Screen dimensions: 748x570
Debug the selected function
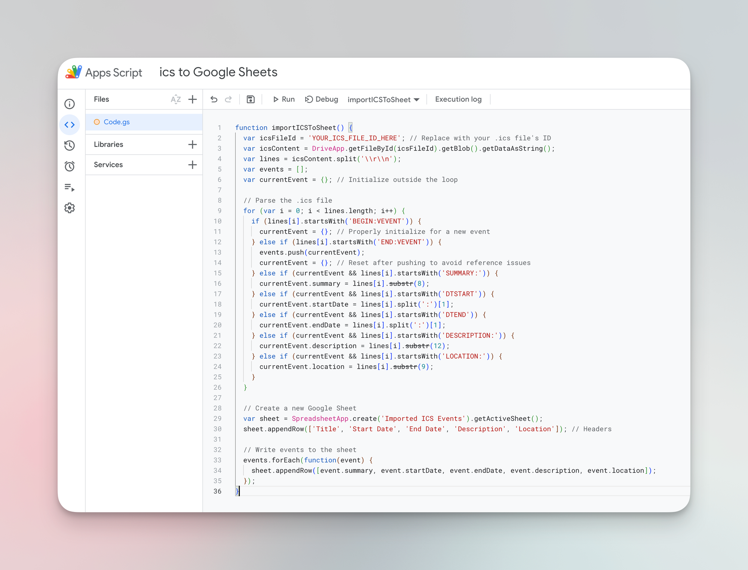tap(322, 99)
